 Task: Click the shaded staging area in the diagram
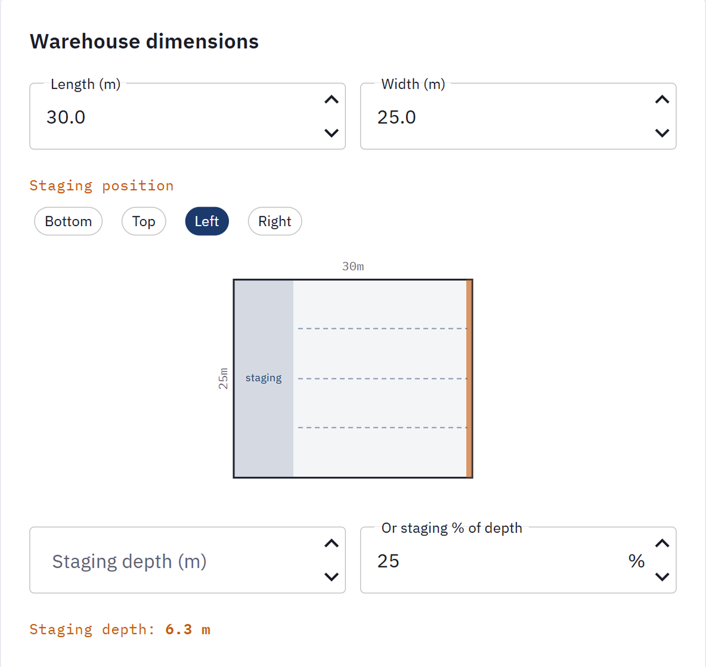point(264,378)
